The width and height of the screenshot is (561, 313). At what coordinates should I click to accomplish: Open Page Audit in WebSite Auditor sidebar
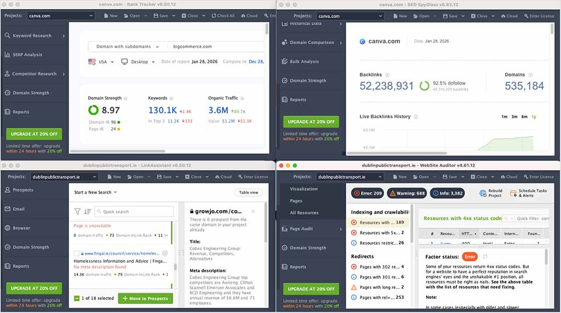coord(312,229)
